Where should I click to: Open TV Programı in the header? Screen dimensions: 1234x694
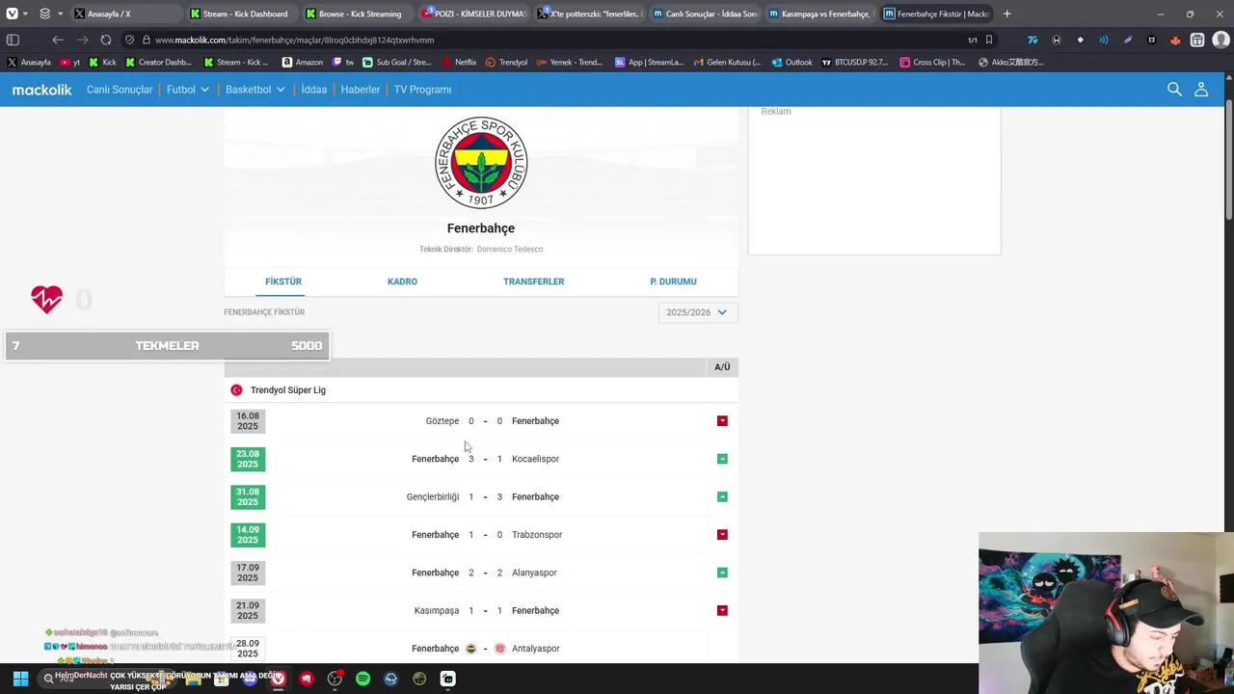coord(422,90)
